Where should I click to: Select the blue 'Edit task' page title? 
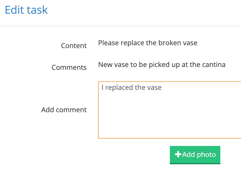pos(26,10)
